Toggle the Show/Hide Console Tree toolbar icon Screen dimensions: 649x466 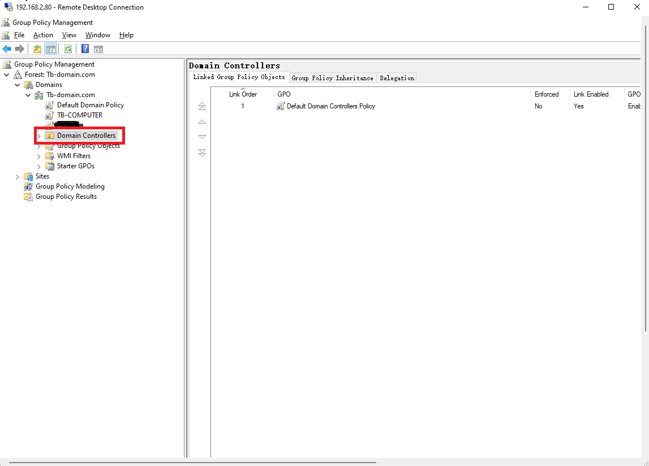[x=51, y=49]
